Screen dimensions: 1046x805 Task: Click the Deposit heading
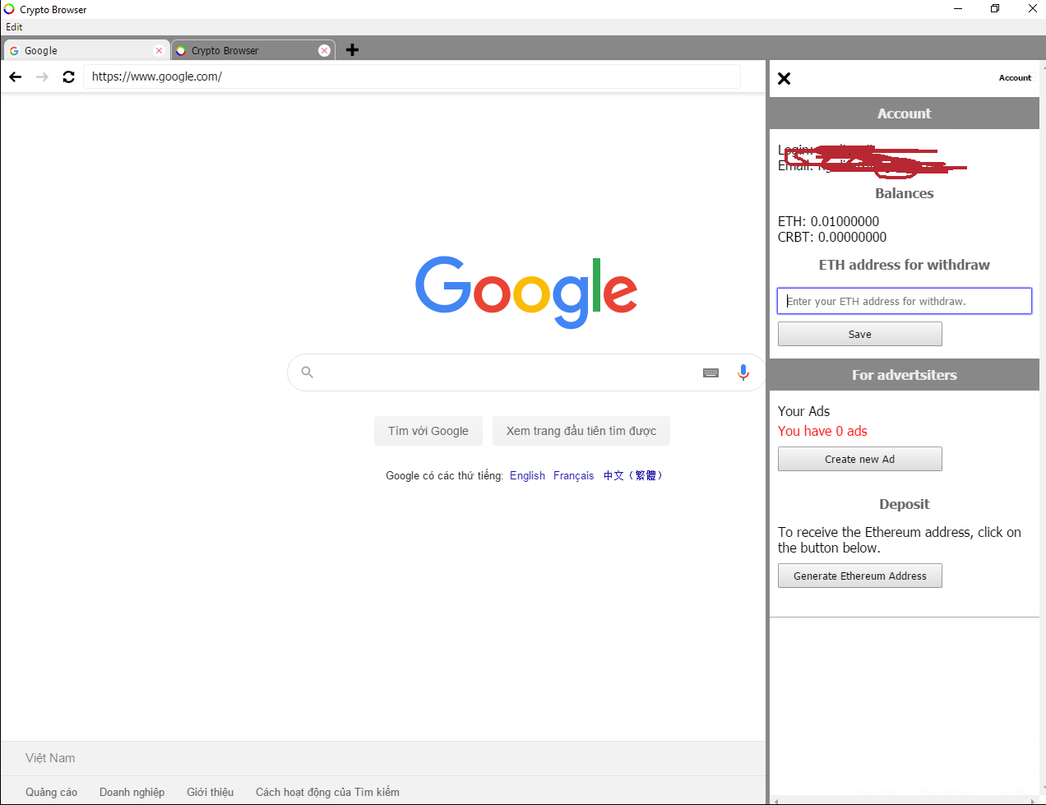pyautogui.click(x=905, y=504)
